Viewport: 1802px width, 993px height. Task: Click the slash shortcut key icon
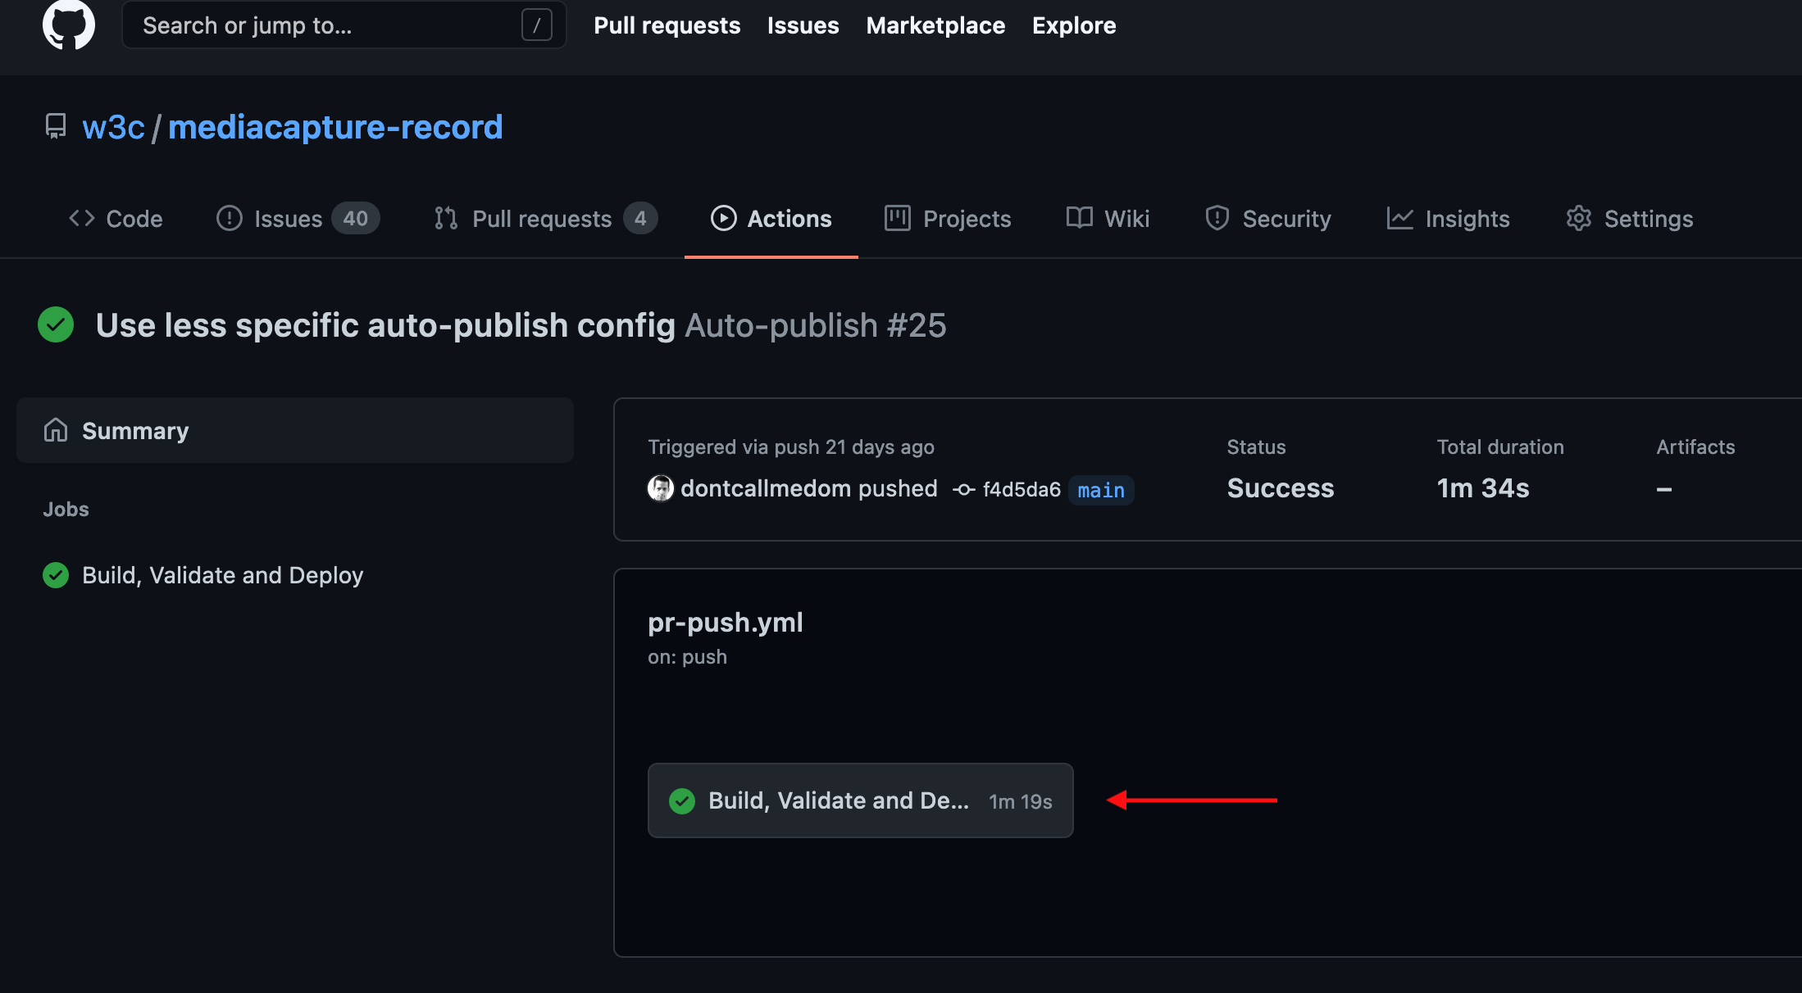click(536, 25)
